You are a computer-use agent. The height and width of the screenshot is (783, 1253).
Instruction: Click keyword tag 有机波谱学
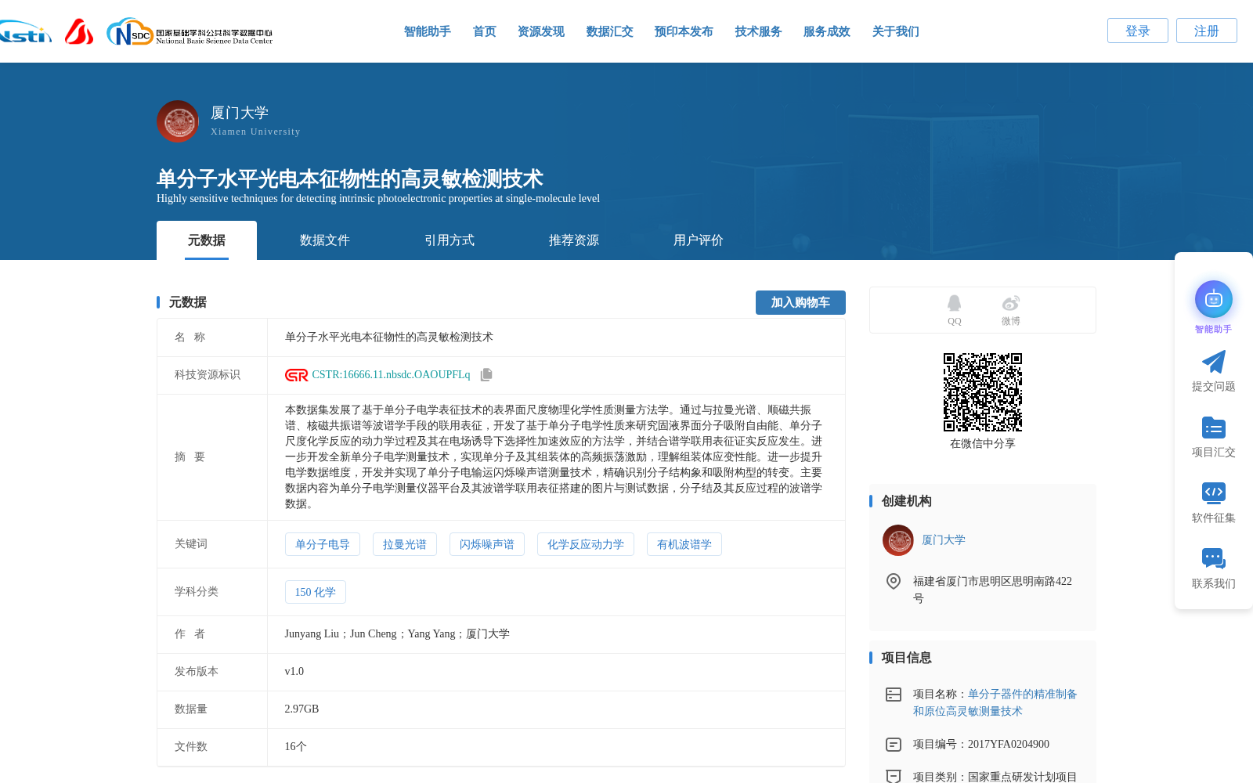(684, 544)
